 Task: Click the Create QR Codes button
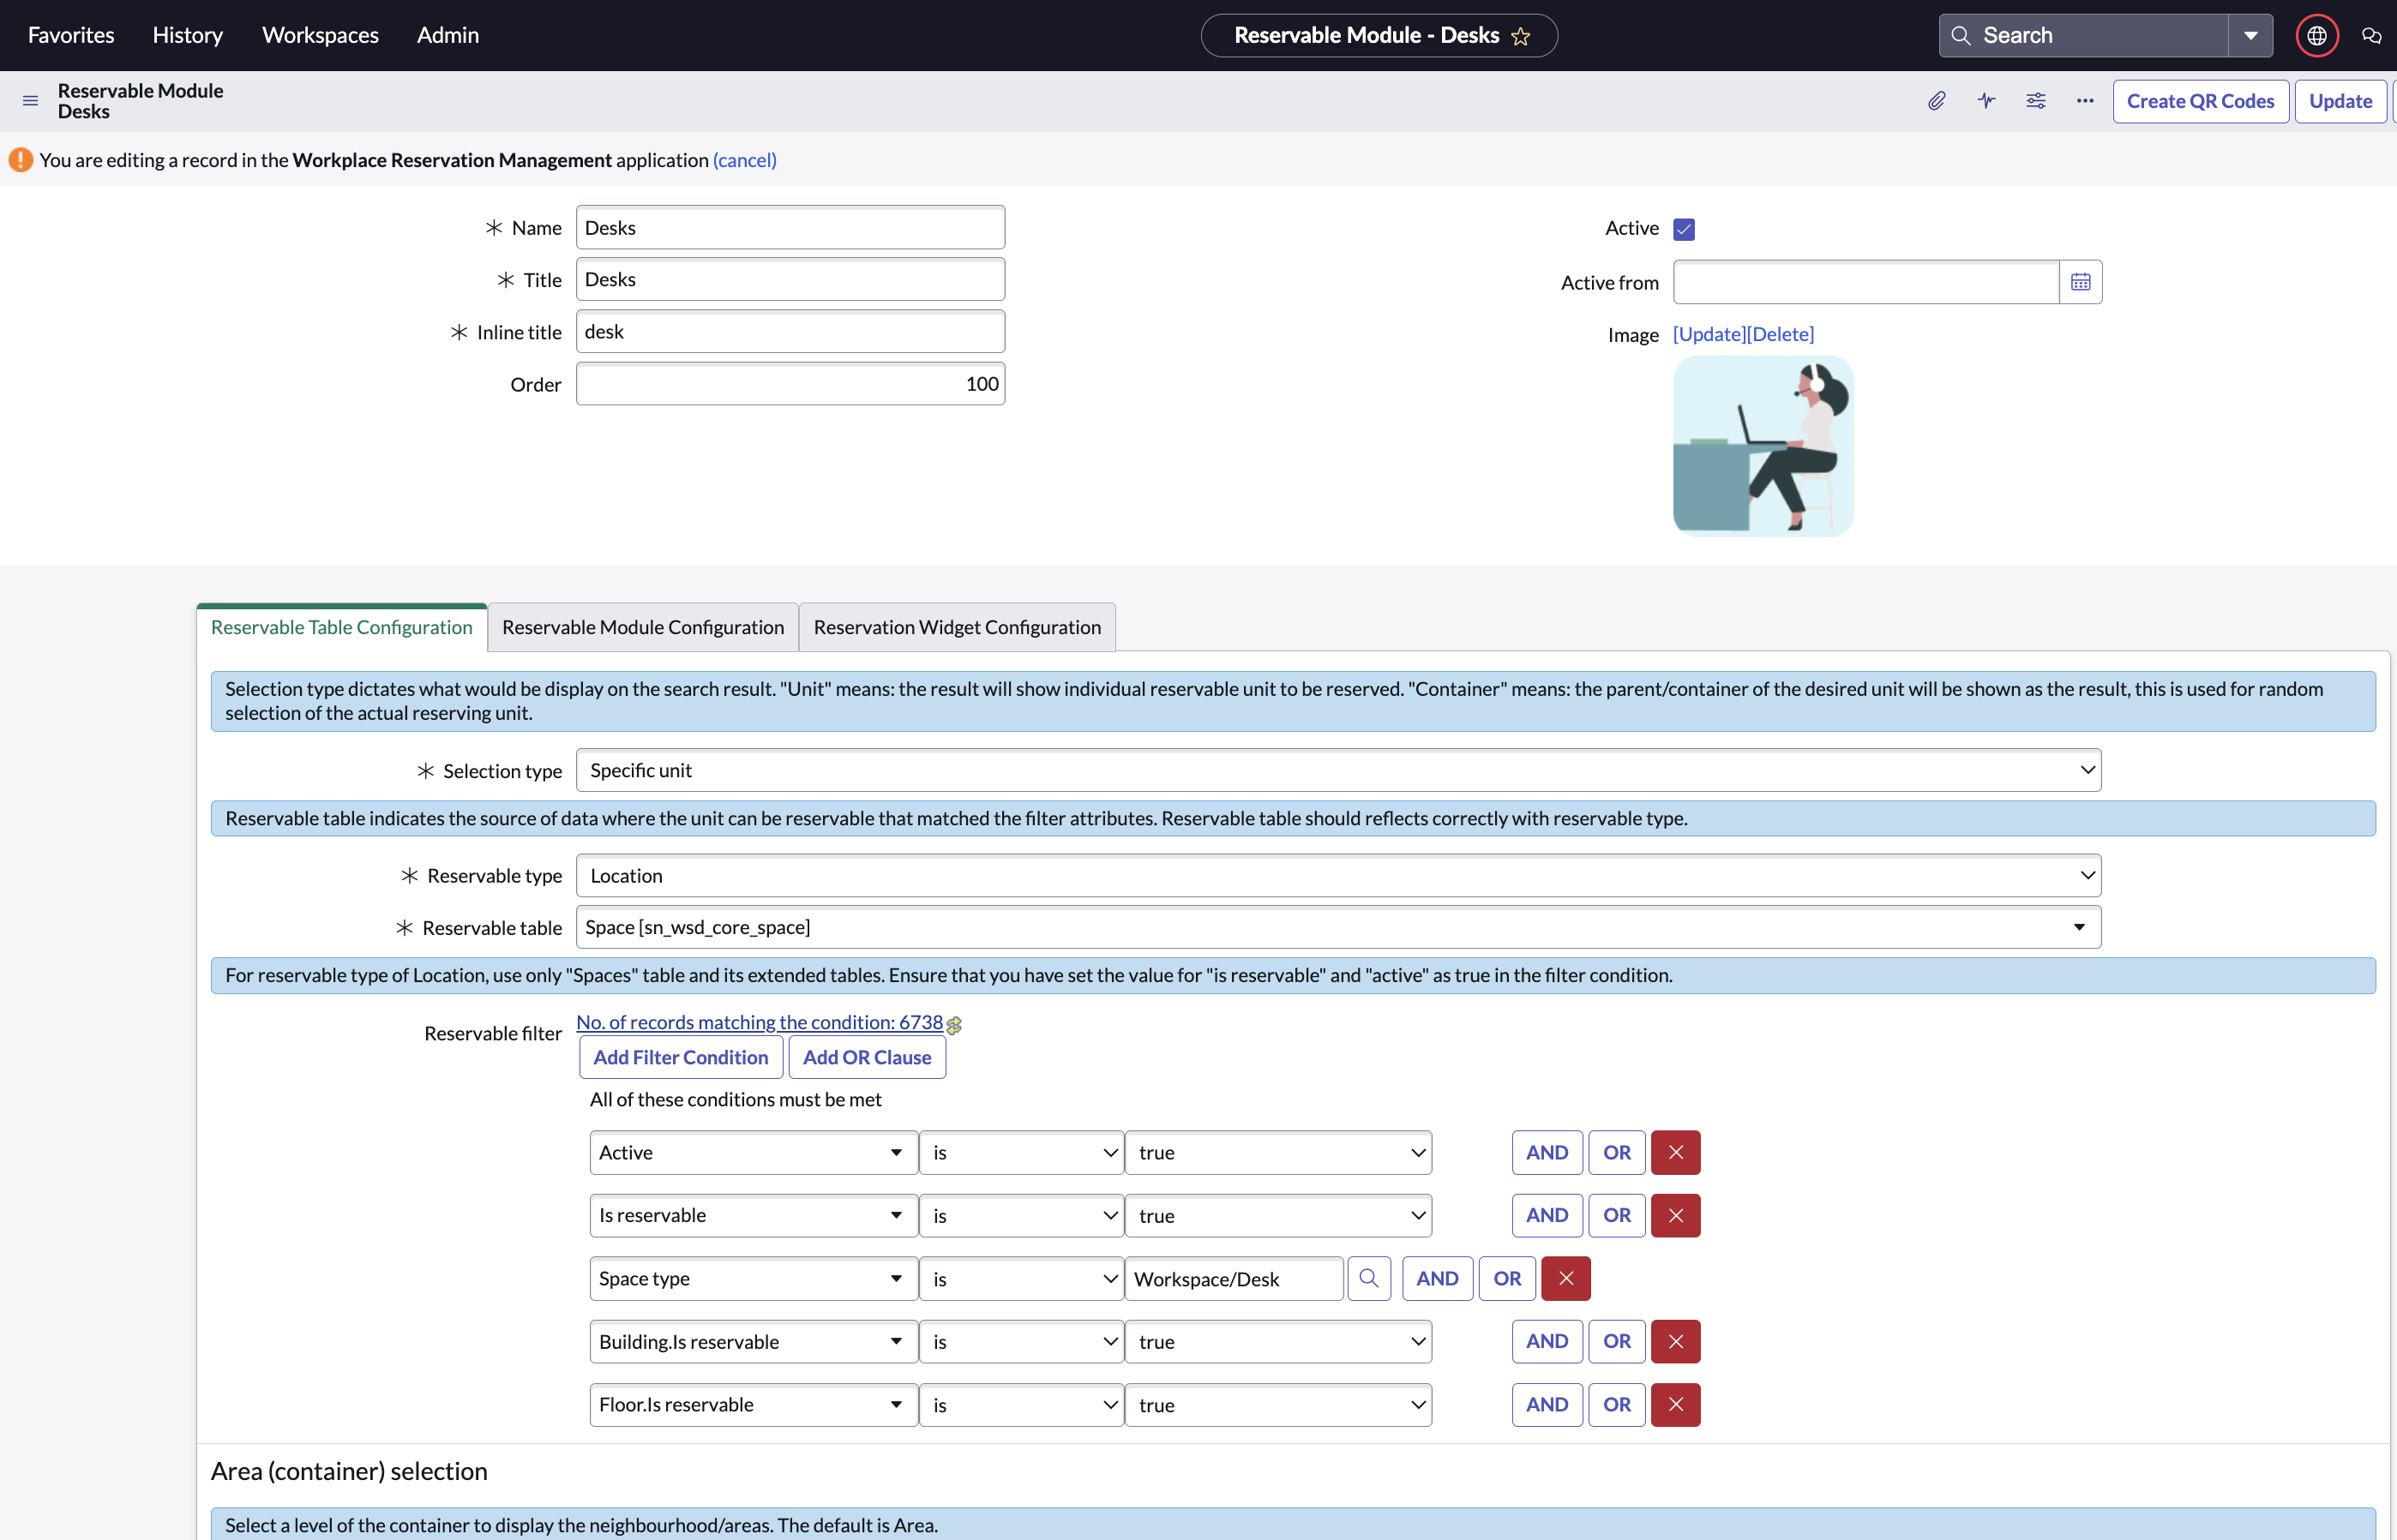[2200, 101]
